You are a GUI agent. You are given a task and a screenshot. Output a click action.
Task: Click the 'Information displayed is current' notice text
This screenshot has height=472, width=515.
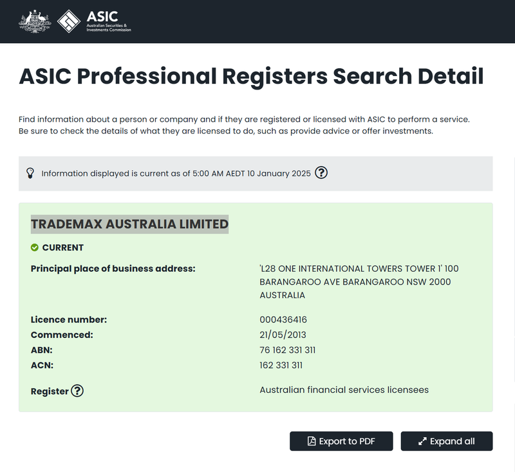[x=176, y=173]
